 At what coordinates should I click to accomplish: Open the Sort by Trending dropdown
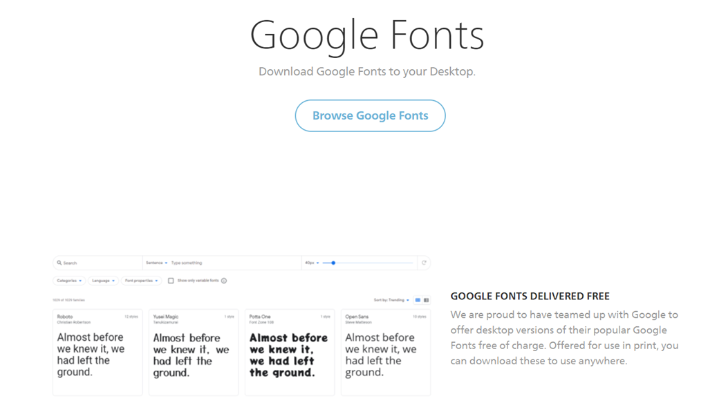[x=391, y=300]
